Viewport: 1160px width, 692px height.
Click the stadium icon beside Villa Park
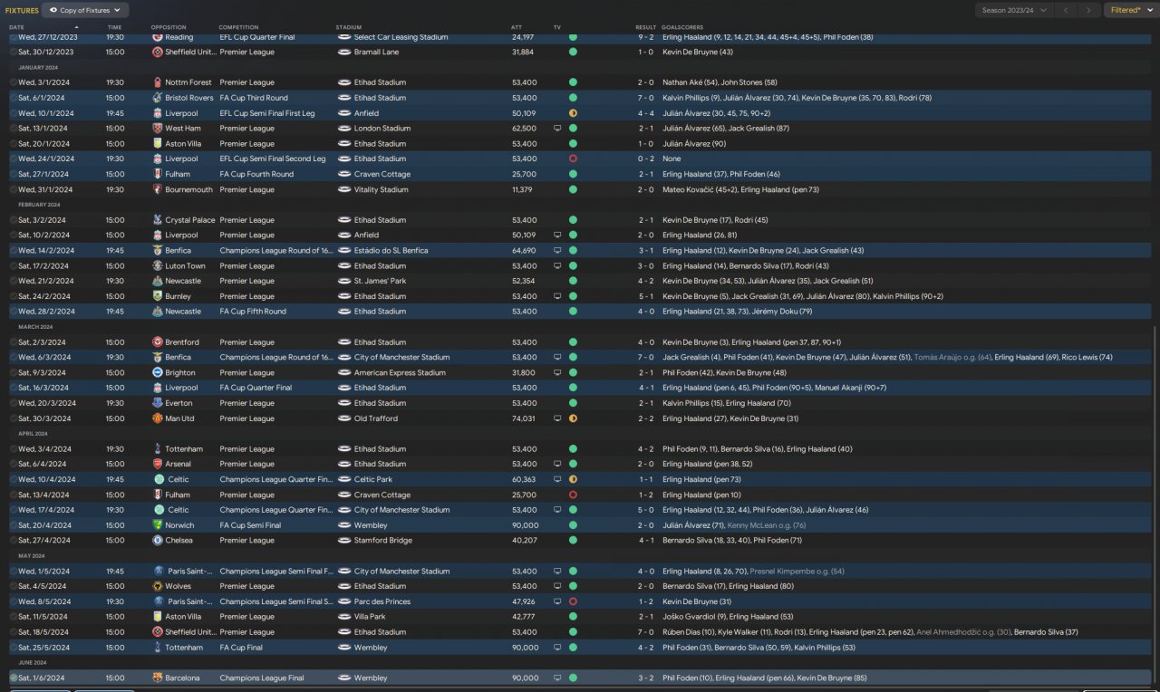click(343, 617)
